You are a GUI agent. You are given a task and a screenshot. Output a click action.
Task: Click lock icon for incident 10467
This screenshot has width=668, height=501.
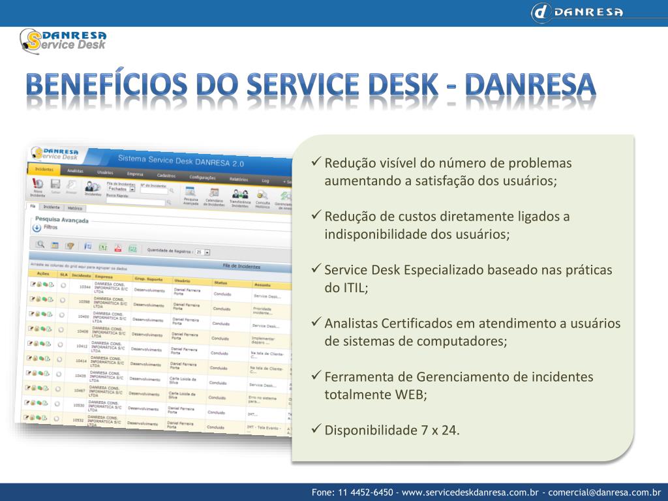coord(34,387)
